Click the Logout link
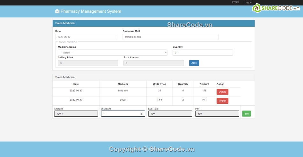The image size is (303, 157). tap(248, 3)
